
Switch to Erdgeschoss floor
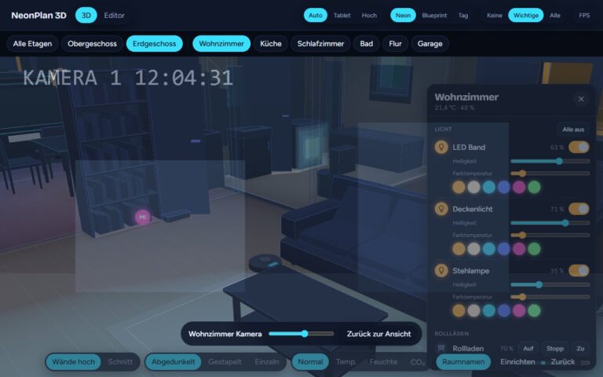(x=154, y=43)
